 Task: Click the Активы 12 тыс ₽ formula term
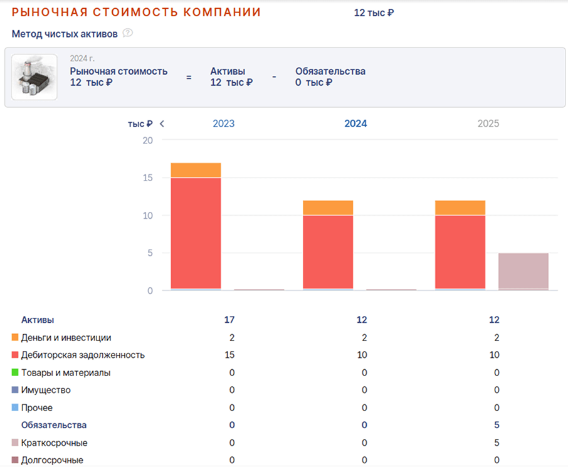click(231, 77)
